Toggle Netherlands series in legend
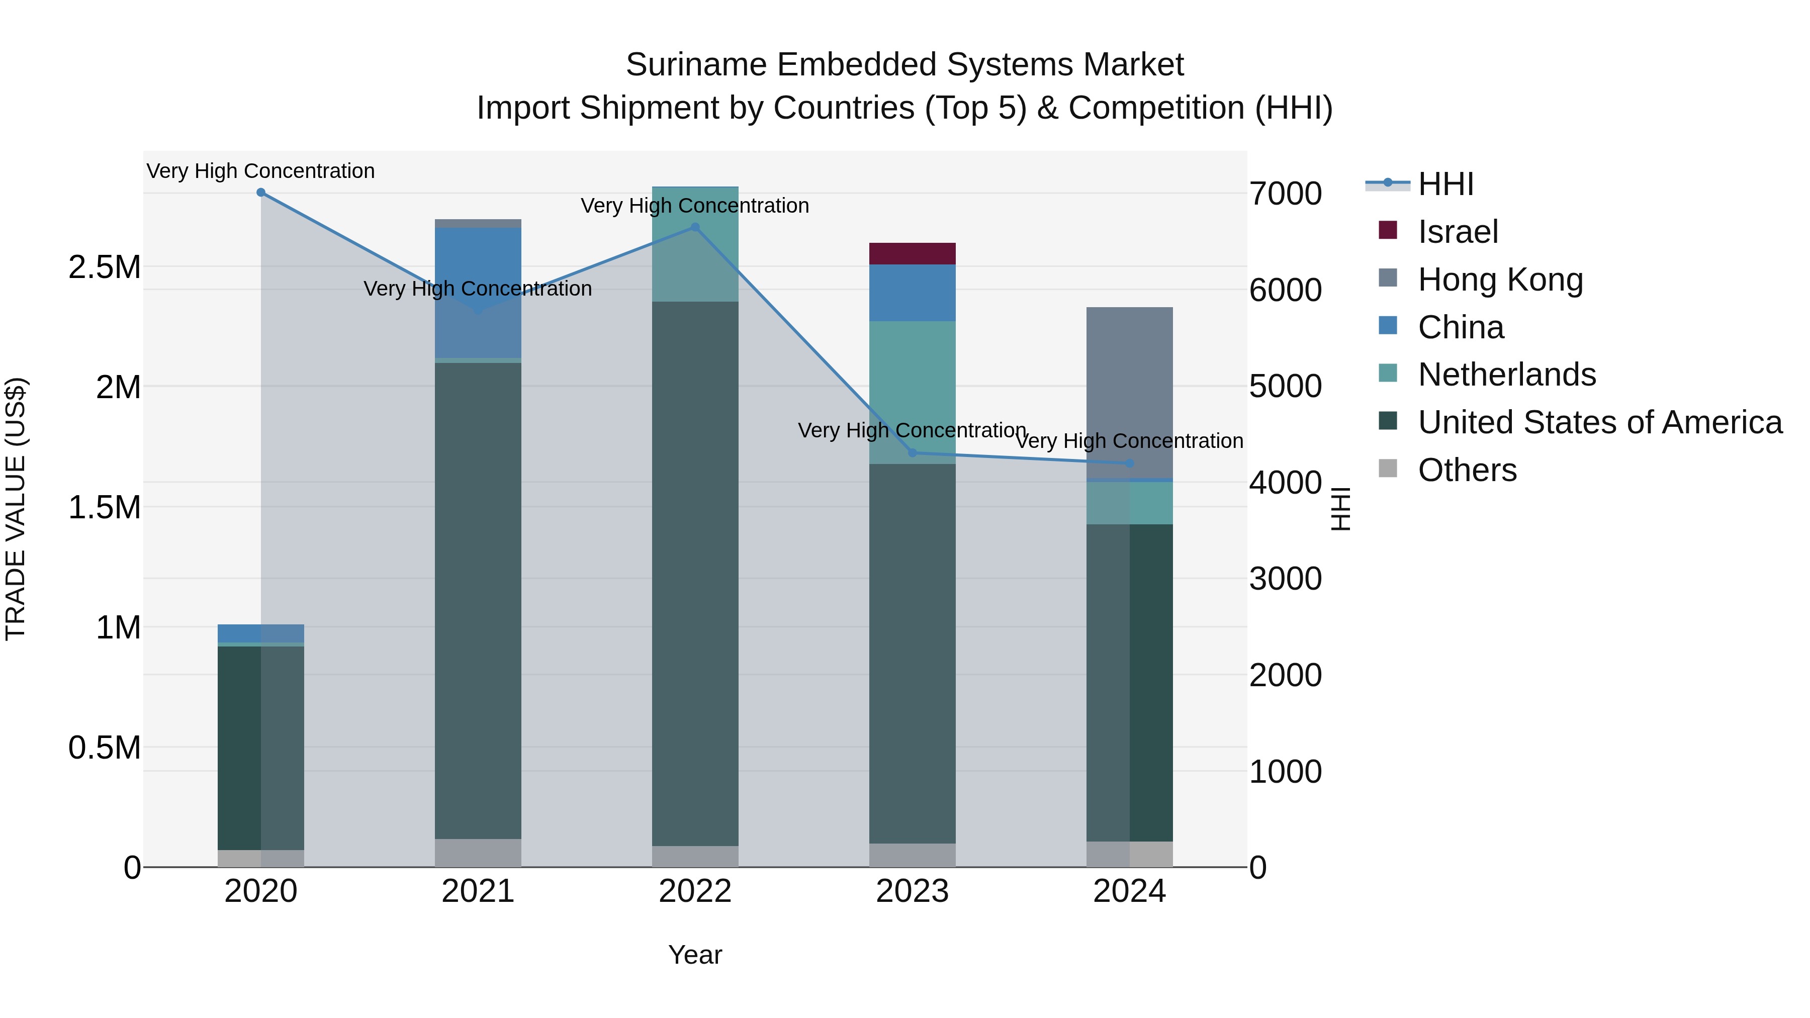 1488,374
